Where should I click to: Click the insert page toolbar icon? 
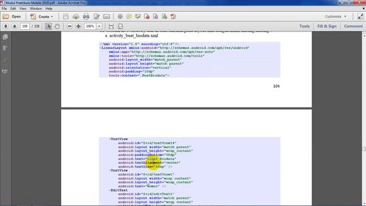point(164,17)
